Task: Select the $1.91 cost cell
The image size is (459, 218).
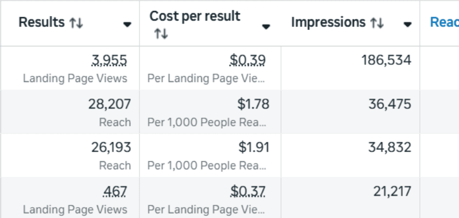Action: click(x=210, y=155)
